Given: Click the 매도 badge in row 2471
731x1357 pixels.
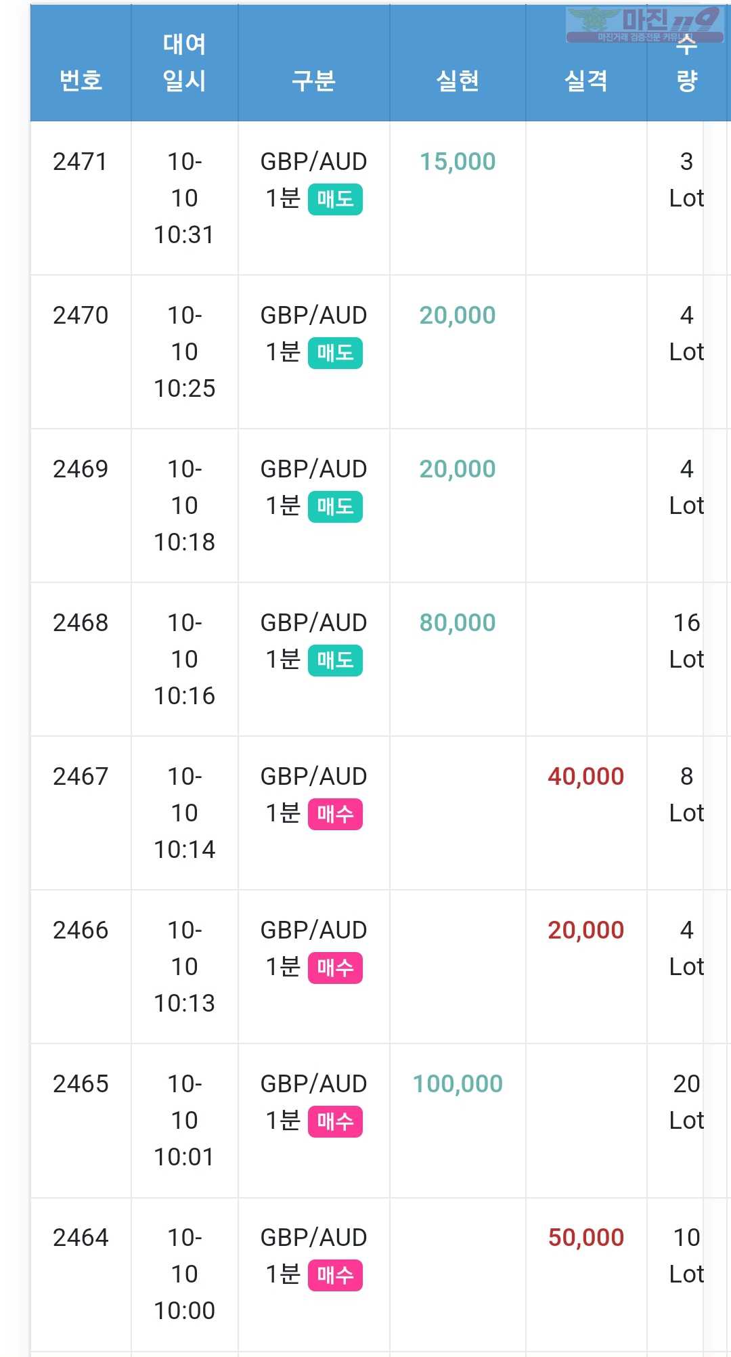Looking at the screenshot, I should 335,199.
